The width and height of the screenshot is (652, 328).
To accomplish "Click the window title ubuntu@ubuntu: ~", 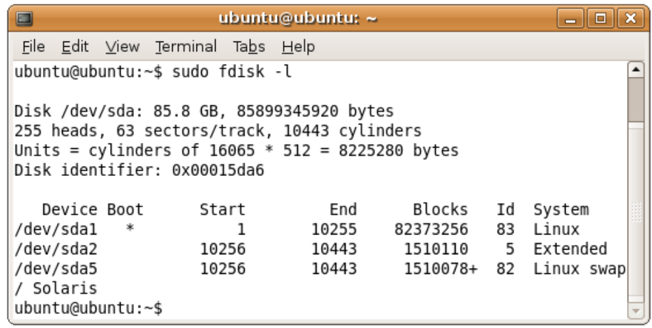I will click(297, 18).
